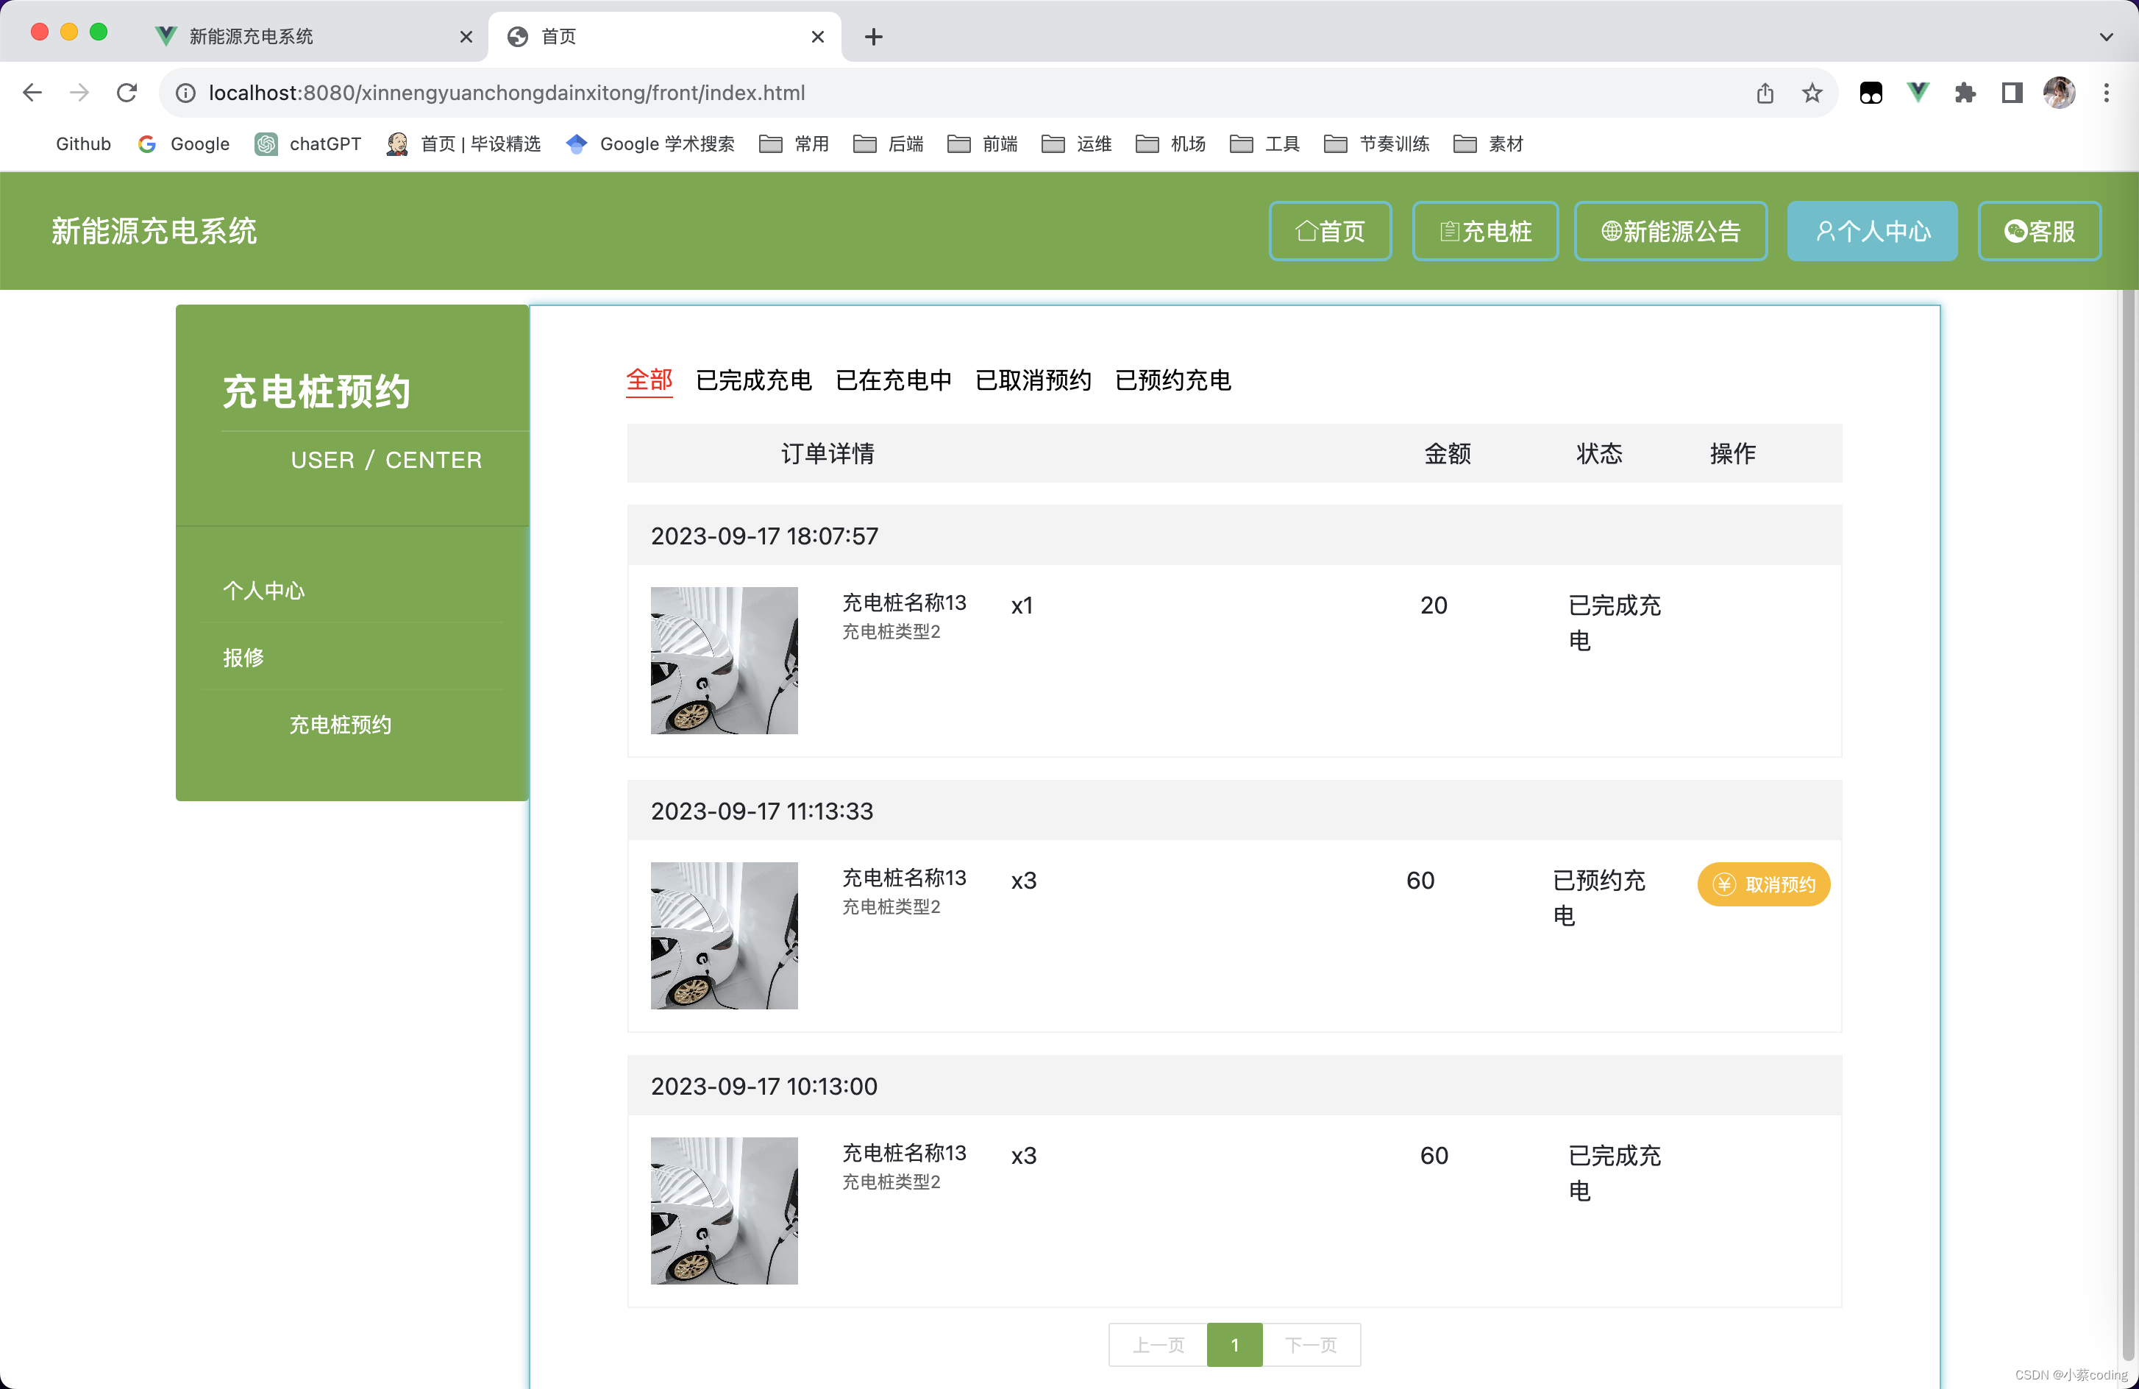This screenshot has height=1389, width=2139.
Task: Click the 新能源充电系统 site title
Action: click(154, 231)
